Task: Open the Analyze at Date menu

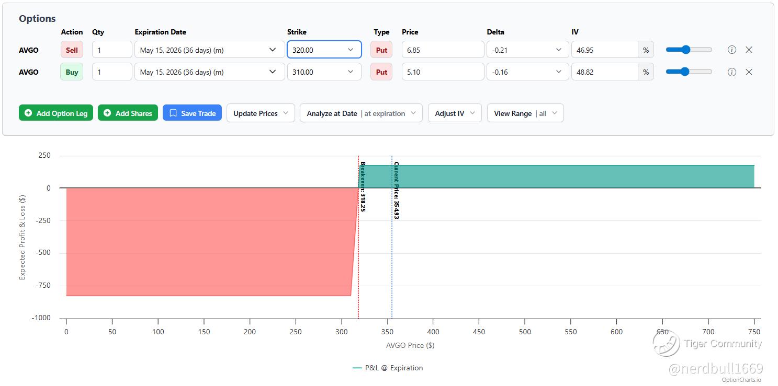Action: [x=361, y=113]
